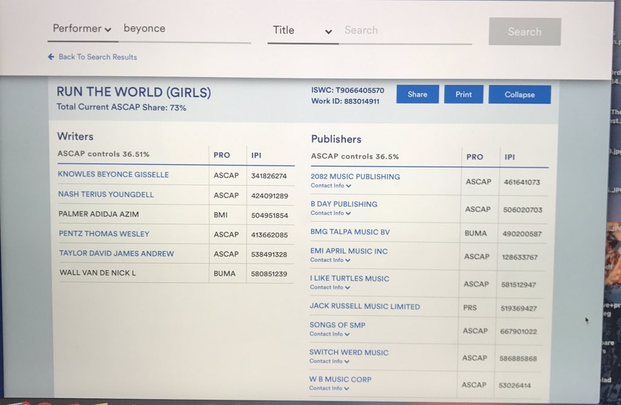Expand Contact Info for I Like Turtles Music

click(330, 287)
